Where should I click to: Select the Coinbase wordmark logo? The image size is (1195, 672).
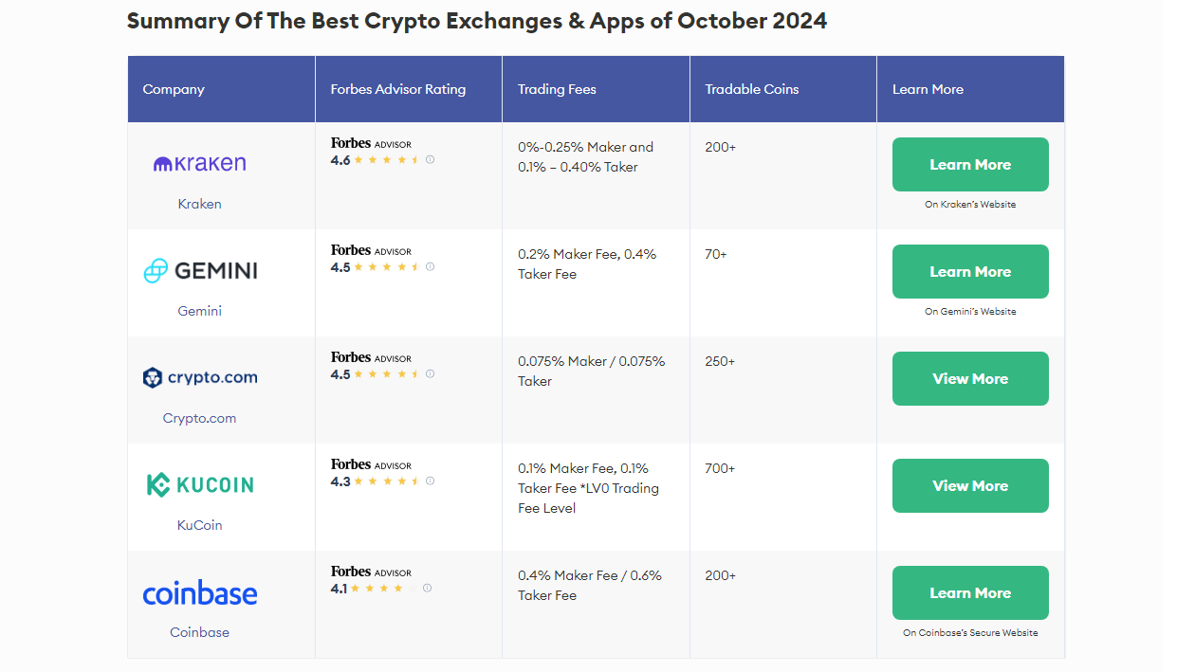[x=199, y=592]
